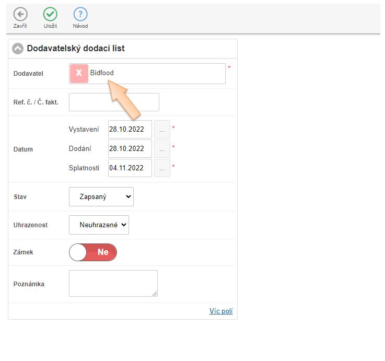Click the Dodavatelský dodací list heading
Viewport: 385px width, 361px height.
(x=76, y=49)
